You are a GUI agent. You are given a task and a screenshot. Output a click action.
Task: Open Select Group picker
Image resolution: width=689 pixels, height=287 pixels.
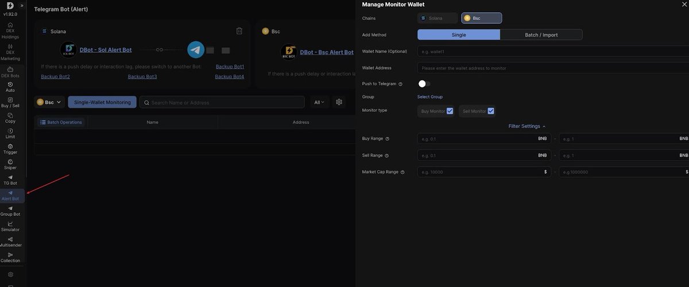click(430, 97)
